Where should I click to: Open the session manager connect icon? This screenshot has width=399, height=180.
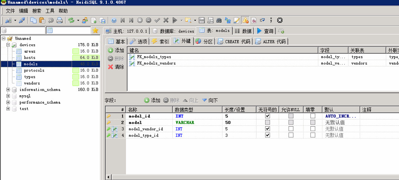[x=8, y=20]
